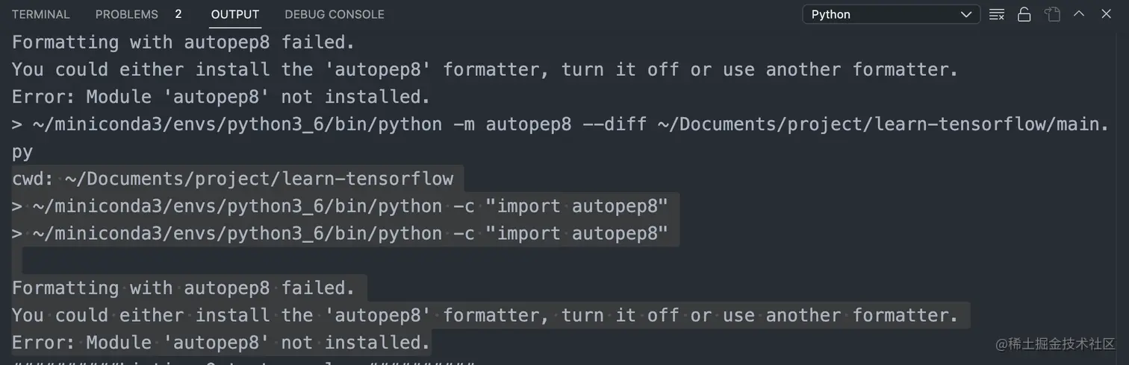Click the wrapped "py" output line
The image size is (1129, 365).
[22, 152]
